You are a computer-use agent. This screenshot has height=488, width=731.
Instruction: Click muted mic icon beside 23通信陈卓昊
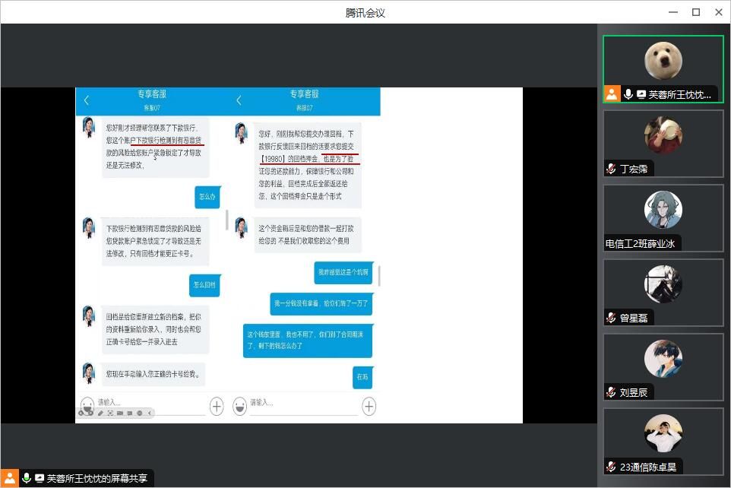pyautogui.click(x=611, y=467)
